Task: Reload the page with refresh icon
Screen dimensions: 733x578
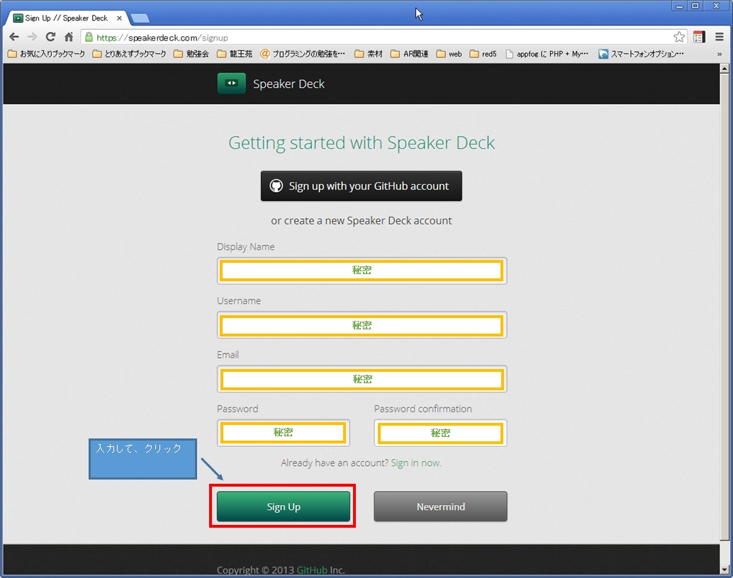Action: point(50,37)
